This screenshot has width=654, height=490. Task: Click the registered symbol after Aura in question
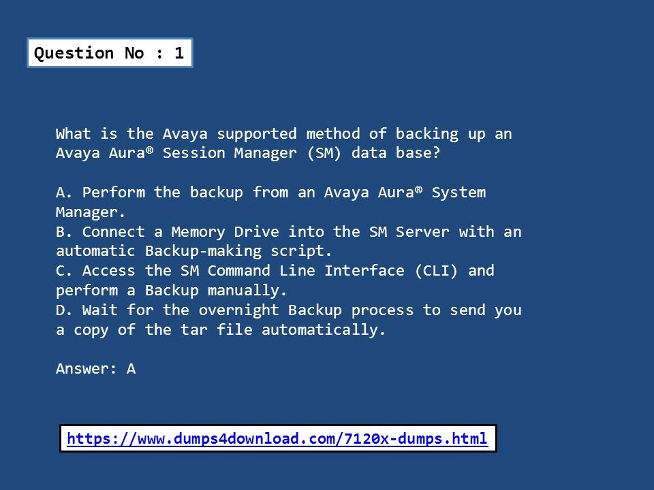[x=150, y=150]
